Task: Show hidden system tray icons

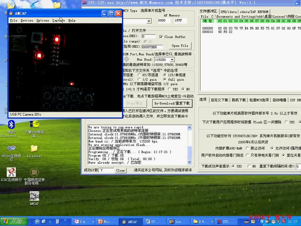Action: coord(262,222)
